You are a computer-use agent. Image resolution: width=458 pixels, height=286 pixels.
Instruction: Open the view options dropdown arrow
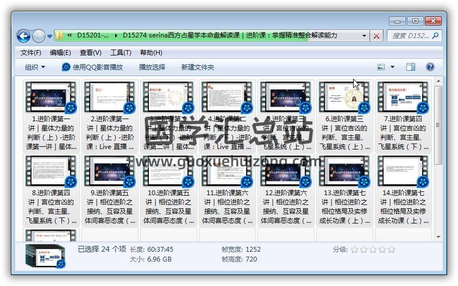click(393, 67)
